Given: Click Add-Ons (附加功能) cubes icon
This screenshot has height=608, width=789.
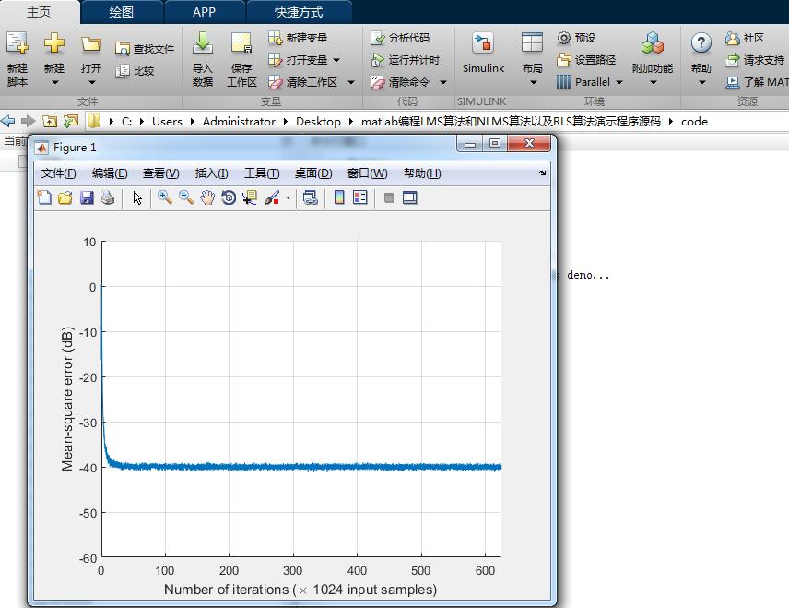Looking at the screenshot, I should click(653, 43).
